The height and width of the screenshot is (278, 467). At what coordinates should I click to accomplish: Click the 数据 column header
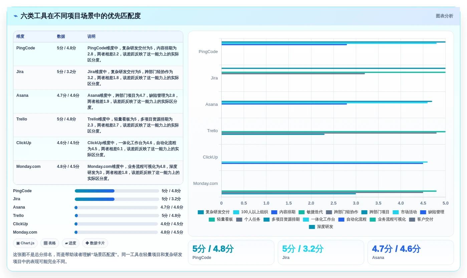[x=61, y=37]
